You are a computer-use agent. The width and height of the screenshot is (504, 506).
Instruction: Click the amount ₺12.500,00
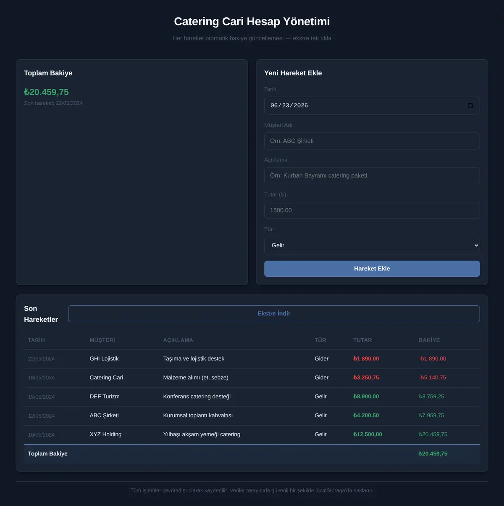point(368,434)
